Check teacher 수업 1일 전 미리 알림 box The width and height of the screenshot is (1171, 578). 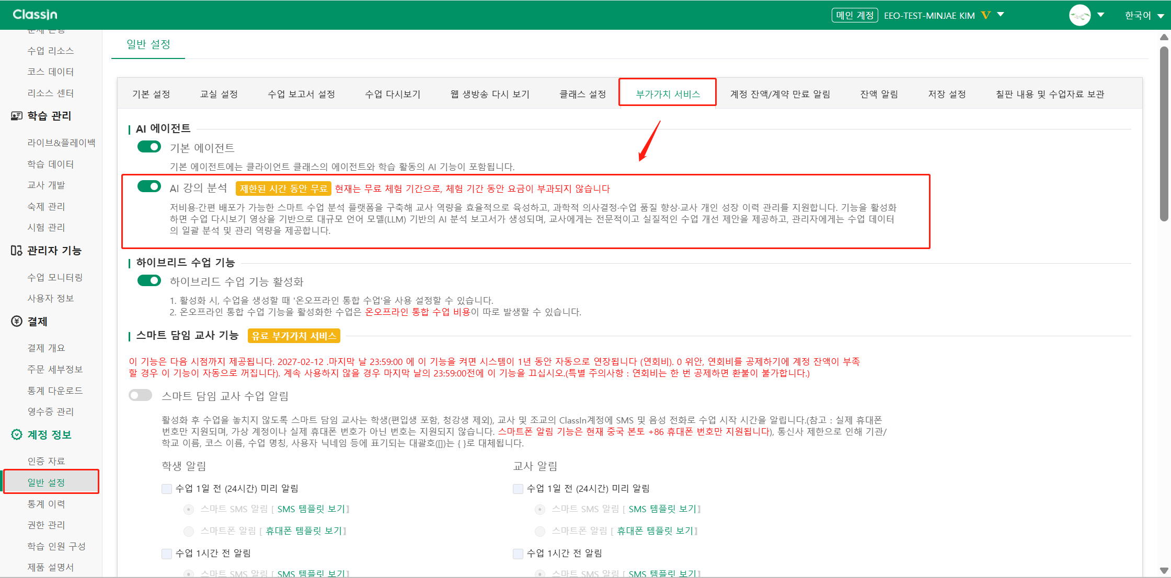(518, 489)
